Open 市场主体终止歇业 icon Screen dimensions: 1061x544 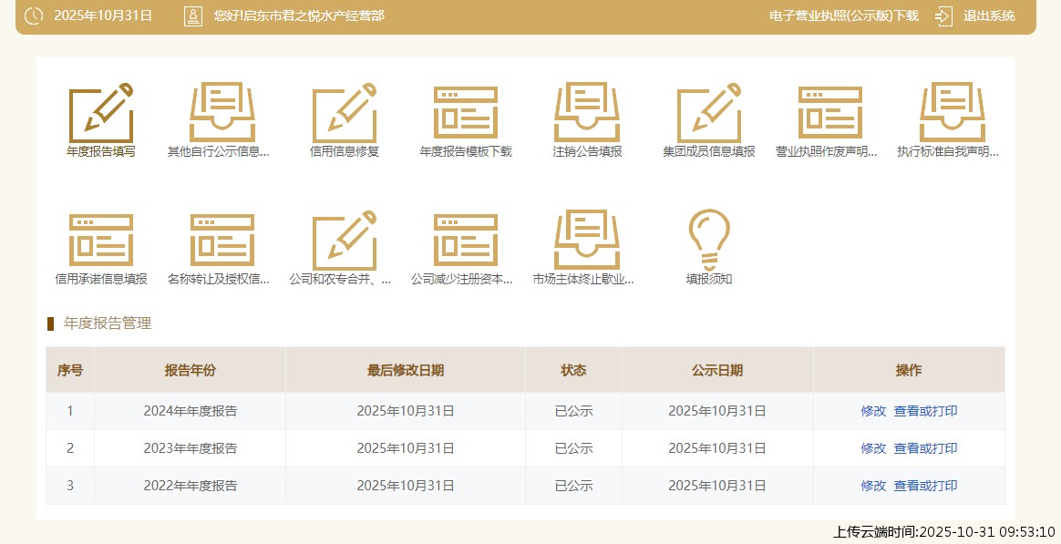(x=587, y=241)
